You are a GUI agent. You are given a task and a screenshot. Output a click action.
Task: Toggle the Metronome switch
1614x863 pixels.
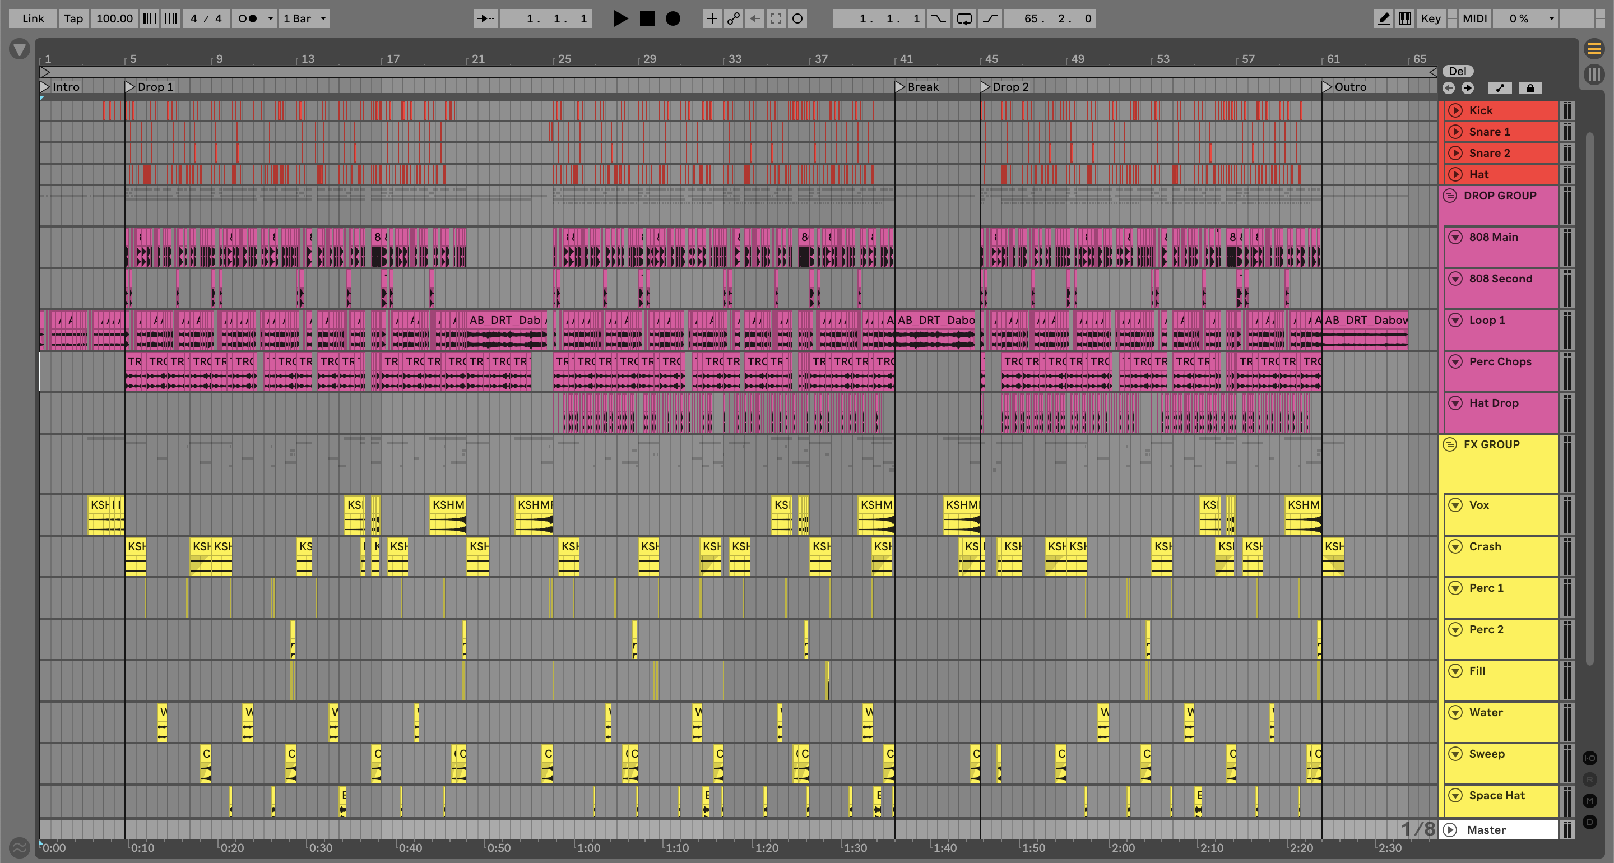249,19
